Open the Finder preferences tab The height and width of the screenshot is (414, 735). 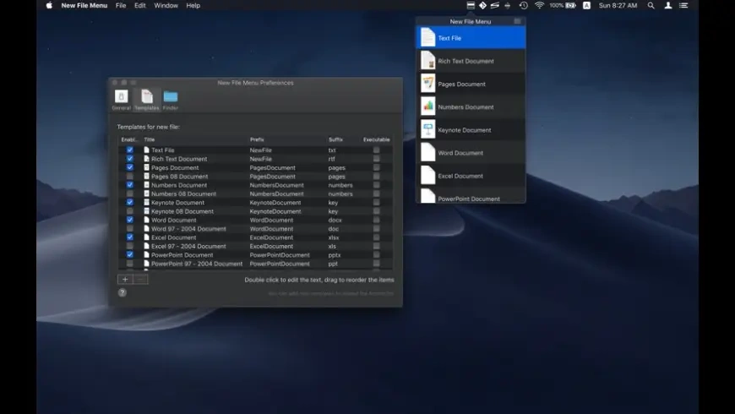coord(171,100)
